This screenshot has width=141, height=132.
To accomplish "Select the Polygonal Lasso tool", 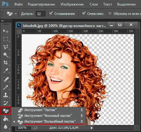I will pyautogui.click(x=6, y=47).
